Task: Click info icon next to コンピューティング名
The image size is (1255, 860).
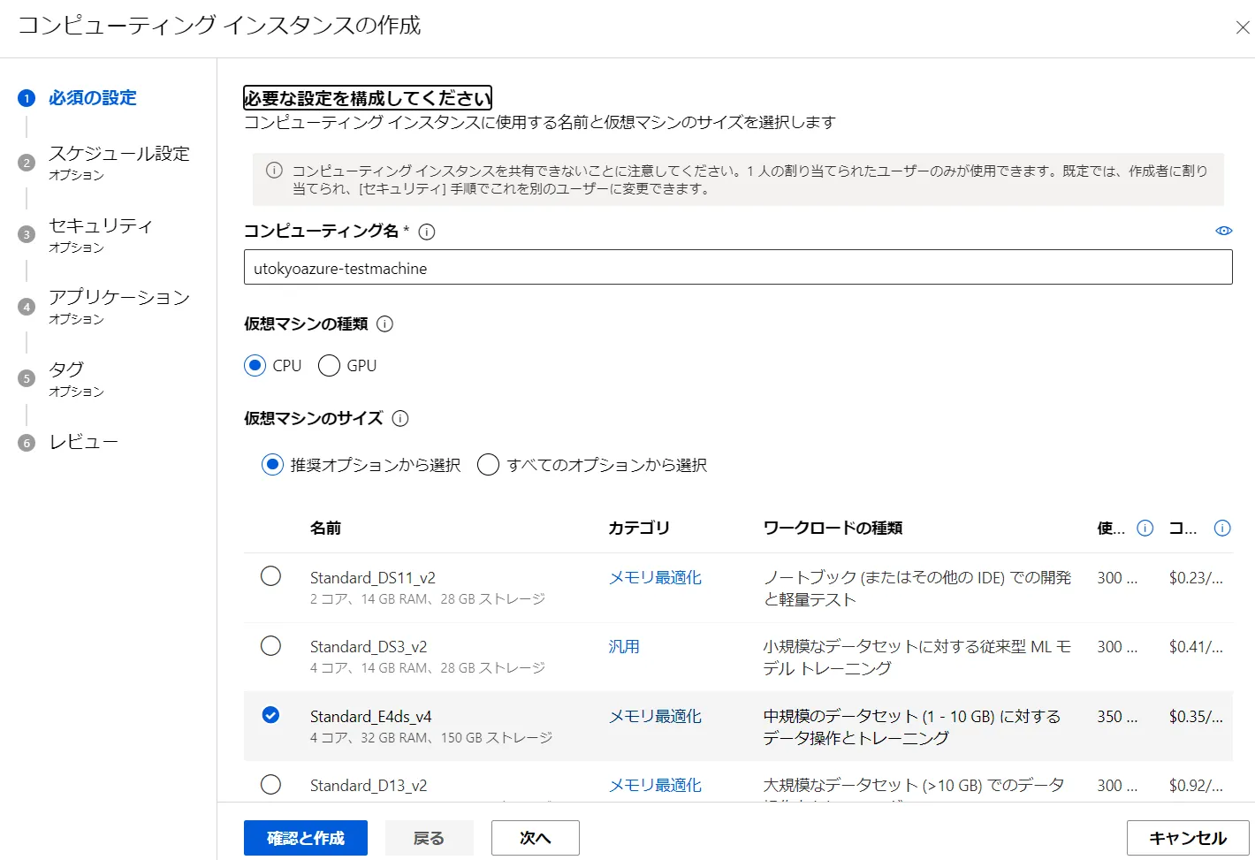Action: tap(427, 232)
